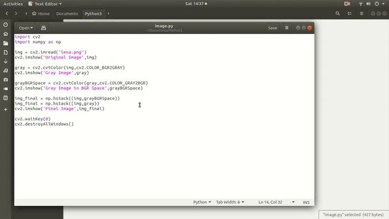Screen dimensions: 389x219
Task: Open the Tab Width: 8 dropdown
Action: pos(230,202)
